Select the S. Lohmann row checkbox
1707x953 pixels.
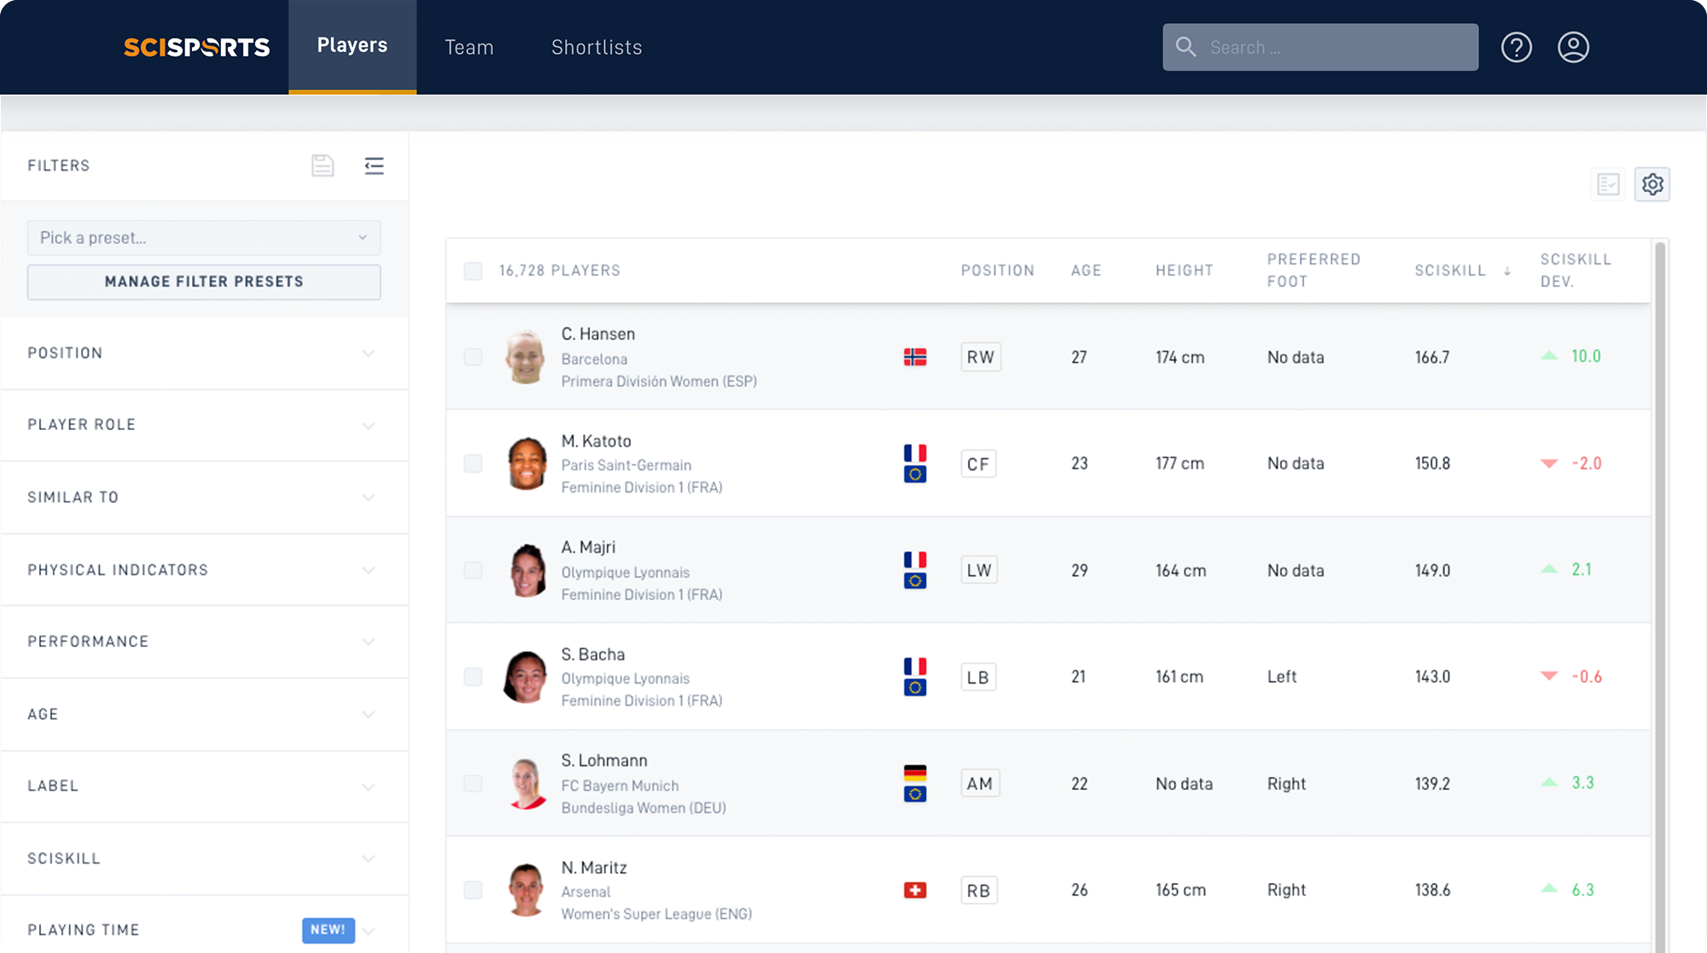473,783
